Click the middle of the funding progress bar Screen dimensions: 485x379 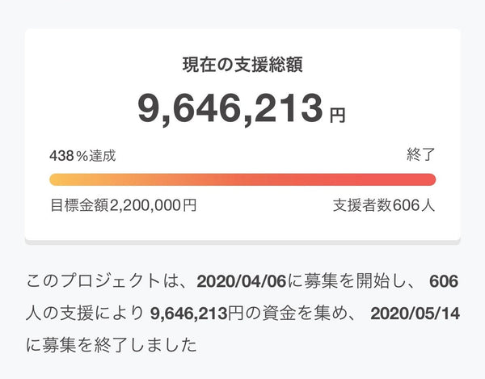pyautogui.click(x=242, y=179)
